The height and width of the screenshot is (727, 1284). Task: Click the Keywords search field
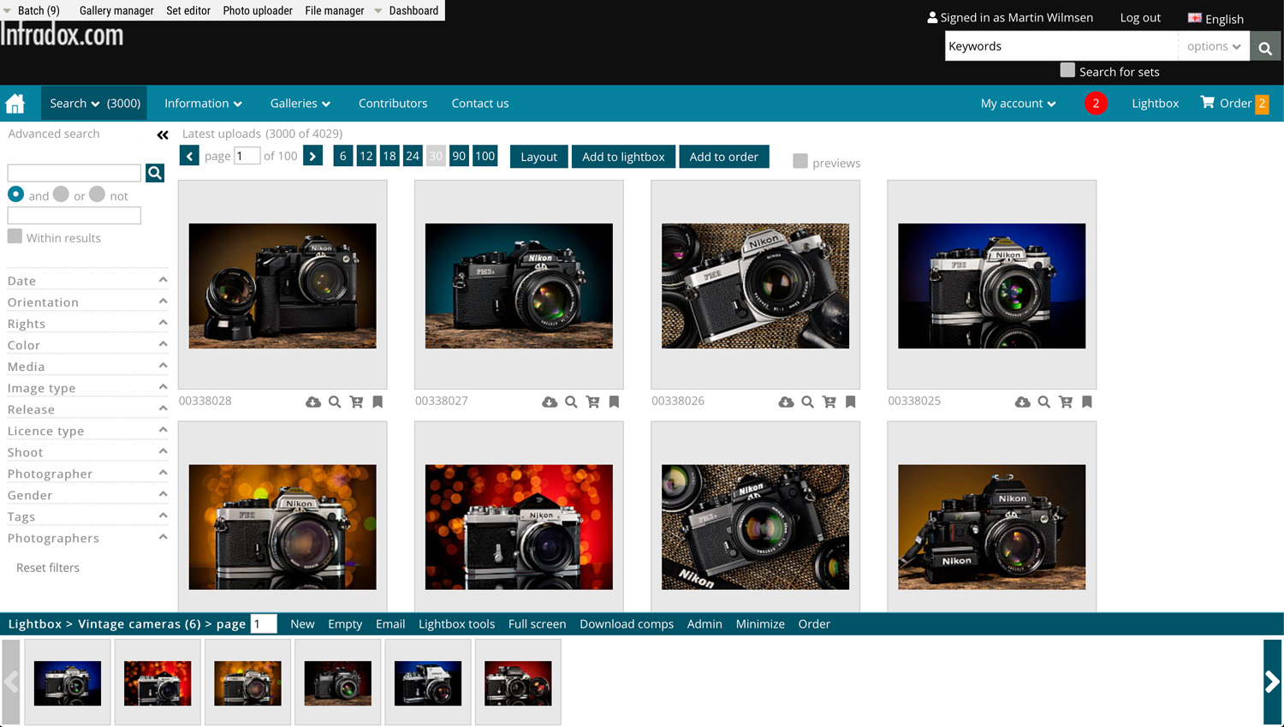pos(1061,46)
